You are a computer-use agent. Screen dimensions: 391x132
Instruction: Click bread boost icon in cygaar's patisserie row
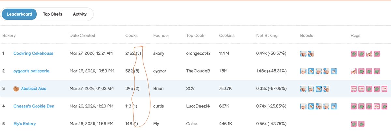[311, 71]
